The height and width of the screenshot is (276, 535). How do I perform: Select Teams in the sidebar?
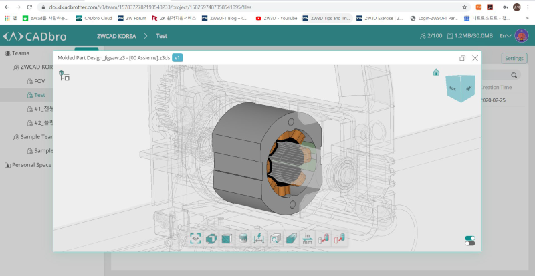click(x=17, y=53)
